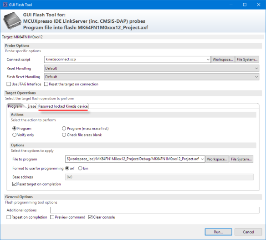
Task: Switch to the Program tab
Action: [15, 106]
